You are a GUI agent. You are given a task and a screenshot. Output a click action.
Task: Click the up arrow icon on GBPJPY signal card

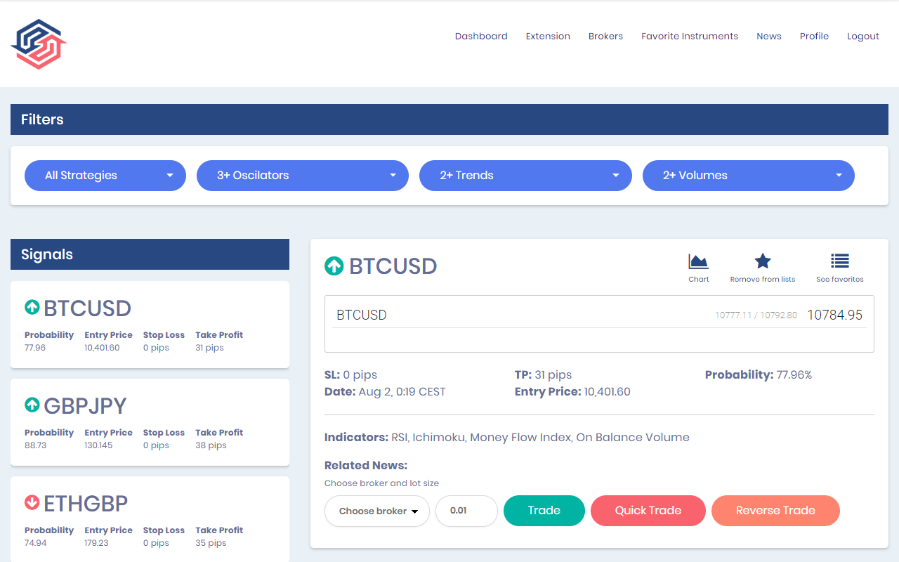[32, 405]
